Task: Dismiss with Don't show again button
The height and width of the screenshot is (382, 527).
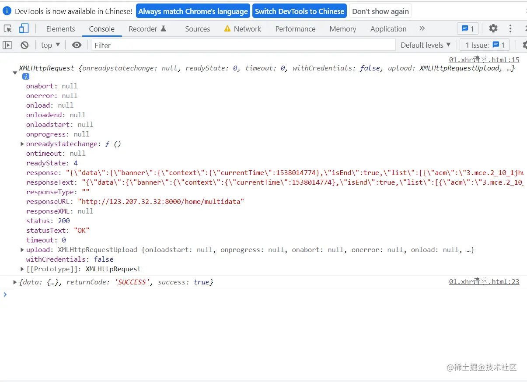Action: tap(380, 11)
